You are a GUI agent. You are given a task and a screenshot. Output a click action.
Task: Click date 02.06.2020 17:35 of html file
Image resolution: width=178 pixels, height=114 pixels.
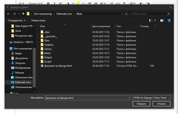coord(101,66)
